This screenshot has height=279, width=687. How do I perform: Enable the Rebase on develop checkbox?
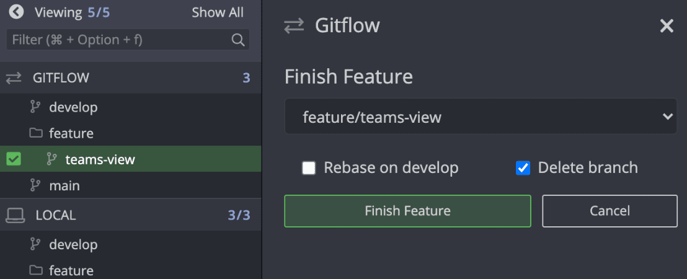[x=309, y=168]
